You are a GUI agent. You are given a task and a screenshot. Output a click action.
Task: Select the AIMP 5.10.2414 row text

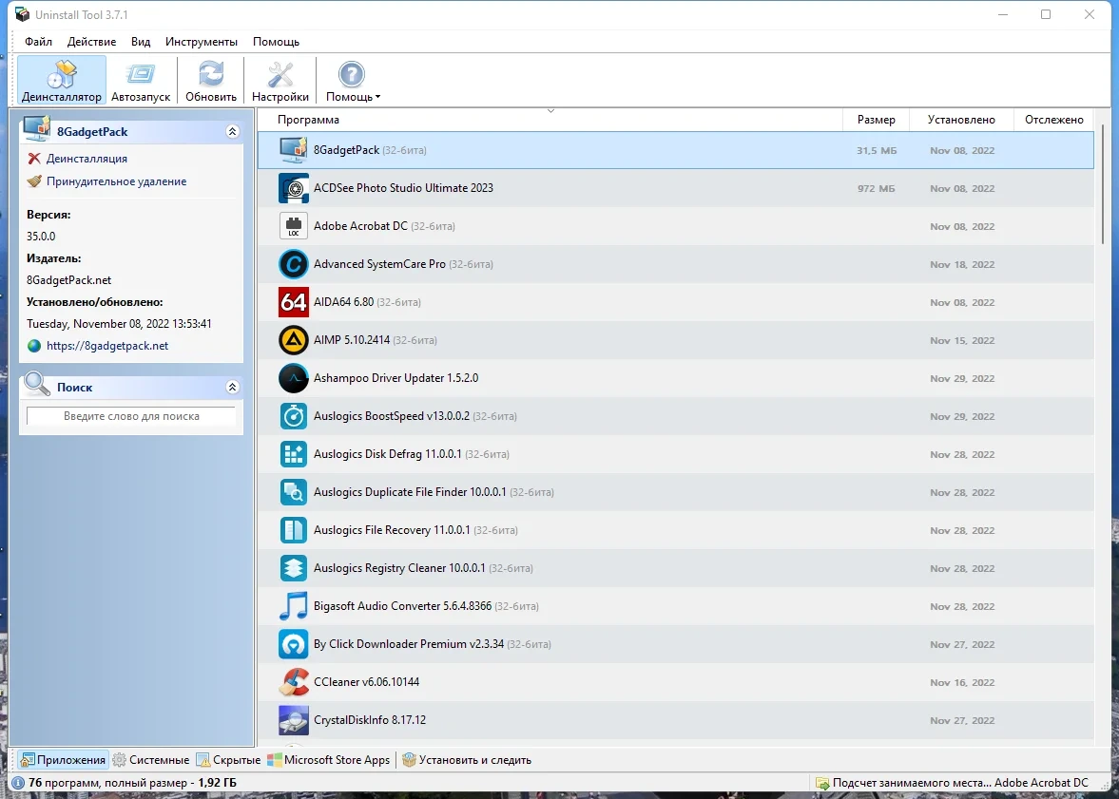click(376, 339)
